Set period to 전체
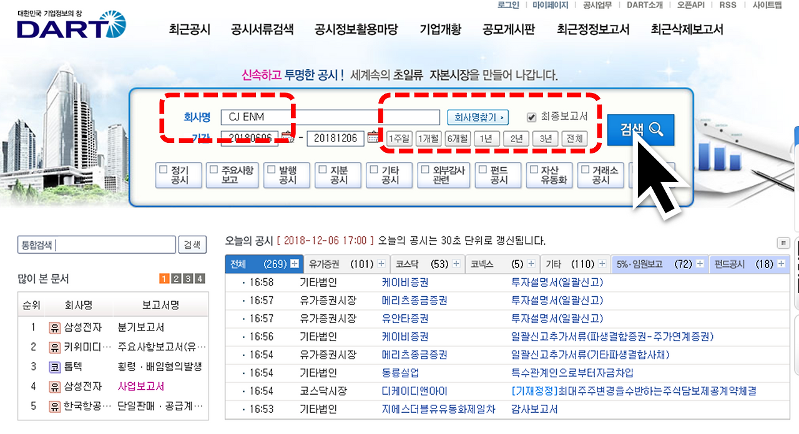Screen dimensions: 799x434 pos(575,138)
